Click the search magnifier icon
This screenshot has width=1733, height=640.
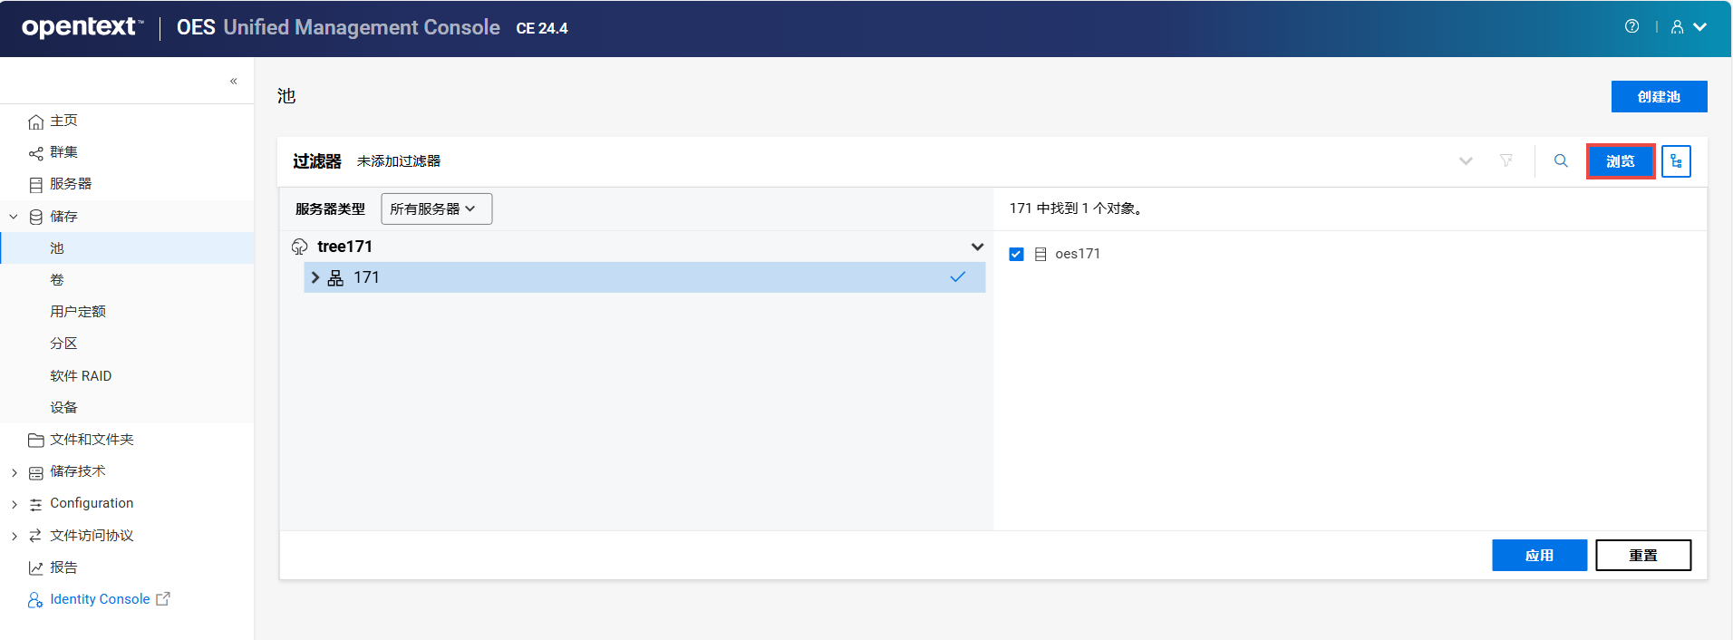coord(1561,161)
